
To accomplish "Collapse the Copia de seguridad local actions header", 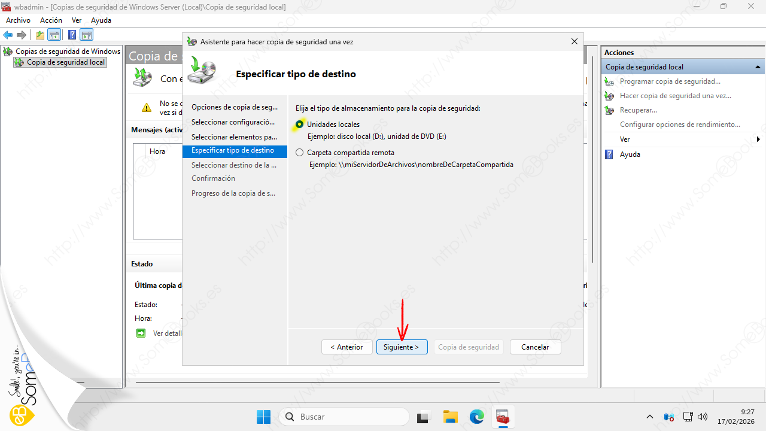I will [x=758, y=67].
